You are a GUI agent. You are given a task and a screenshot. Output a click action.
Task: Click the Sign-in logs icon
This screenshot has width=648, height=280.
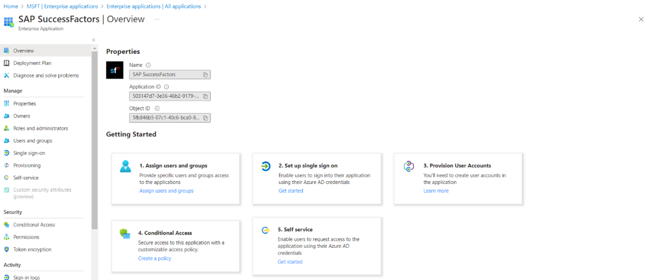coord(6,277)
